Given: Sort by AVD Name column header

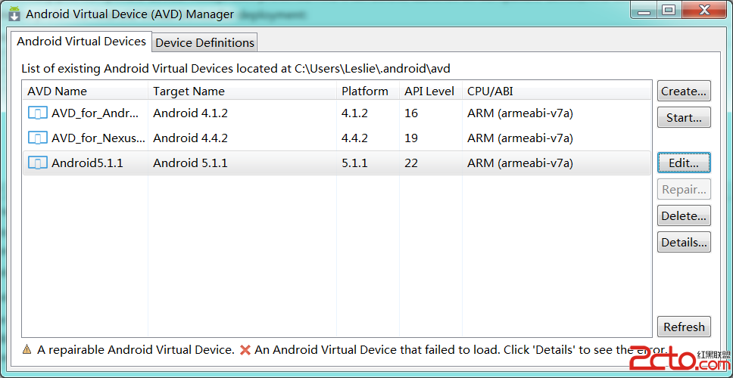Looking at the screenshot, I should tap(57, 91).
